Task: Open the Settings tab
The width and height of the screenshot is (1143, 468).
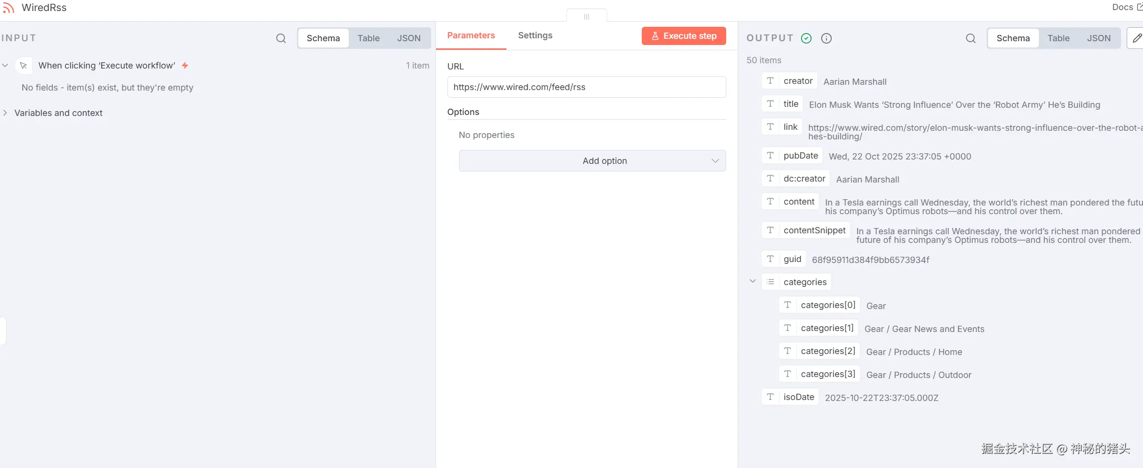Action: point(535,35)
